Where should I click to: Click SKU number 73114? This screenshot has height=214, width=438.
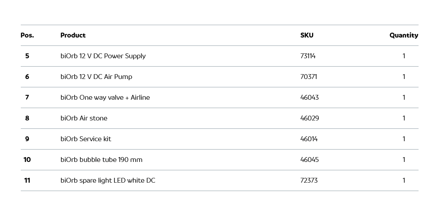[x=308, y=56]
